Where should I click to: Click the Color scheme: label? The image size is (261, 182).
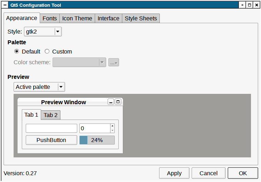coord(32,62)
